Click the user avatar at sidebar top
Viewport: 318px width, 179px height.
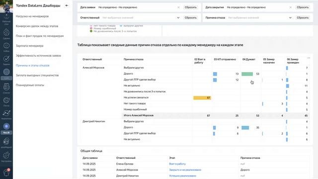pyautogui.click(x=6, y=6)
